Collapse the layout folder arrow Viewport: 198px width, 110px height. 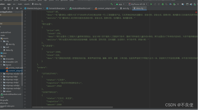click(x=1, y=65)
